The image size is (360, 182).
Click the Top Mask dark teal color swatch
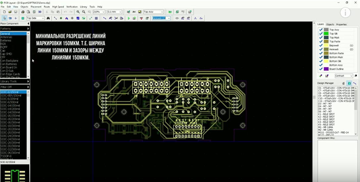click(326, 38)
